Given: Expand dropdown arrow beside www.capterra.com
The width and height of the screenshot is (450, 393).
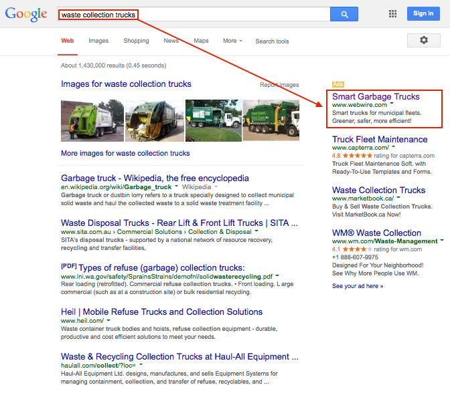Looking at the screenshot, I should point(394,146).
